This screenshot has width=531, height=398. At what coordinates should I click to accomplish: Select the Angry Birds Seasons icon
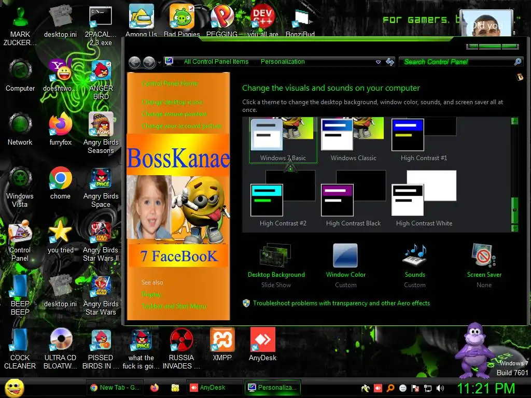click(x=101, y=133)
